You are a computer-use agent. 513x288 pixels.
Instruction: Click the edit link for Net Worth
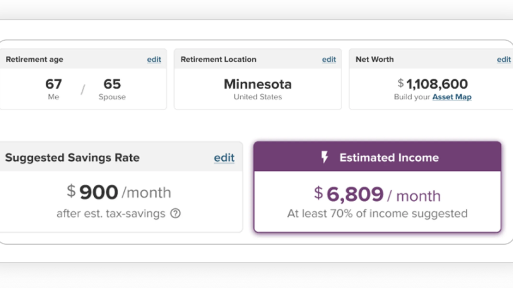click(504, 59)
